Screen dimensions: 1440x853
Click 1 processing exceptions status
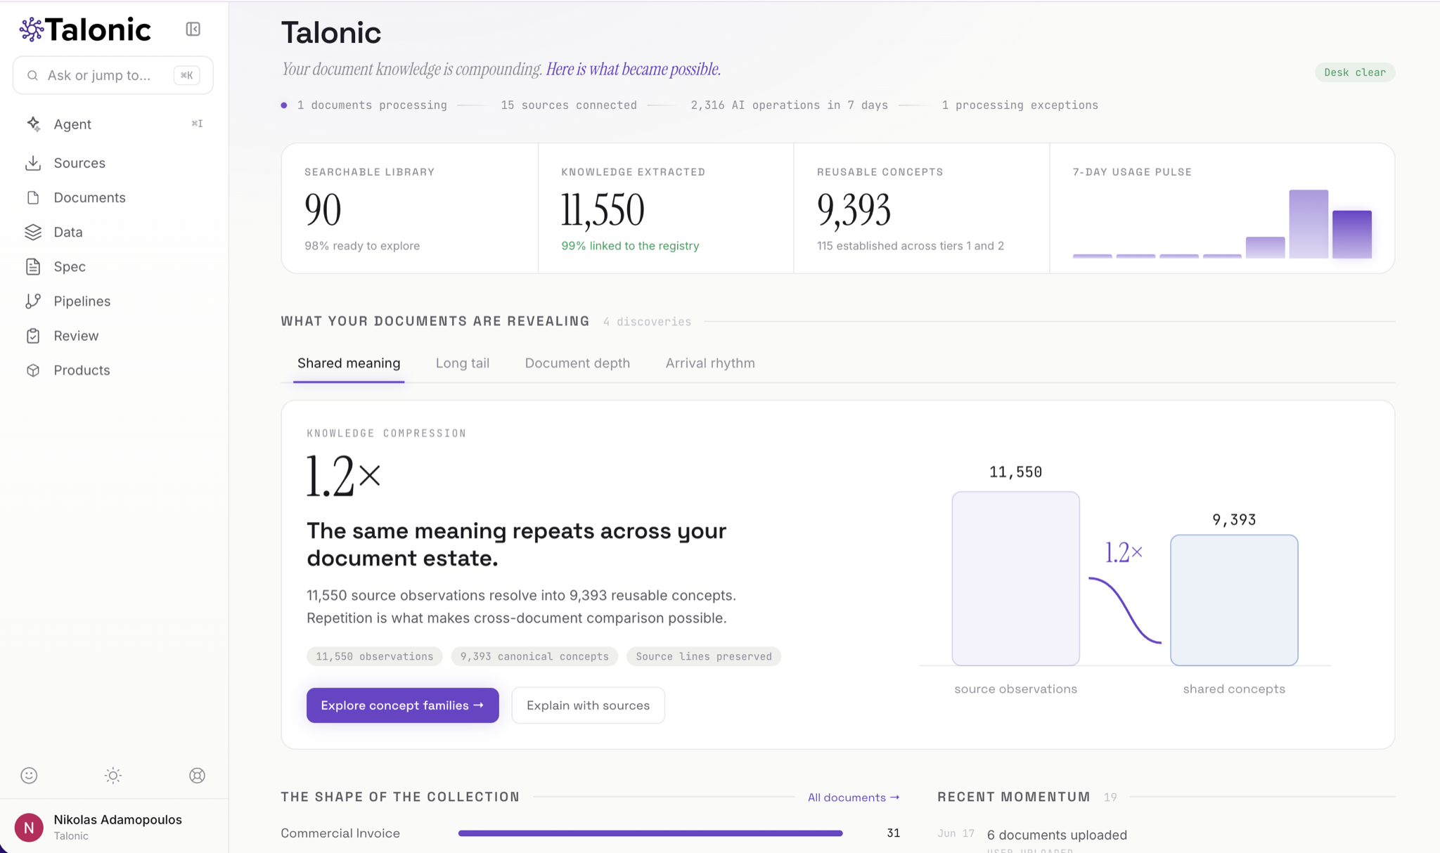coord(1020,105)
